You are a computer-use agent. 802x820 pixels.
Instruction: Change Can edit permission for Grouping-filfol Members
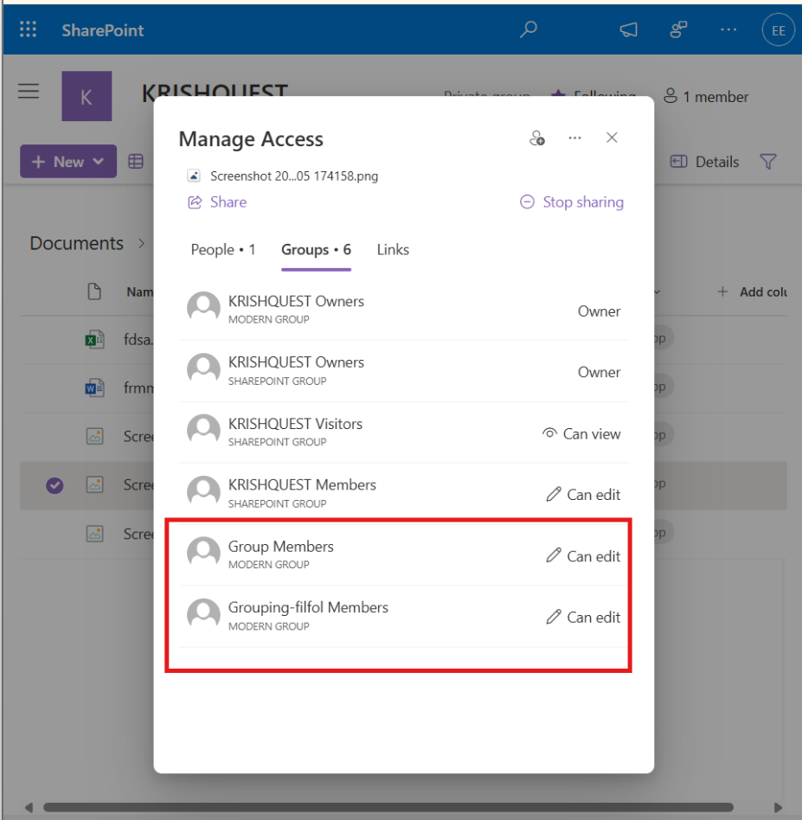[x=583, y=617]
